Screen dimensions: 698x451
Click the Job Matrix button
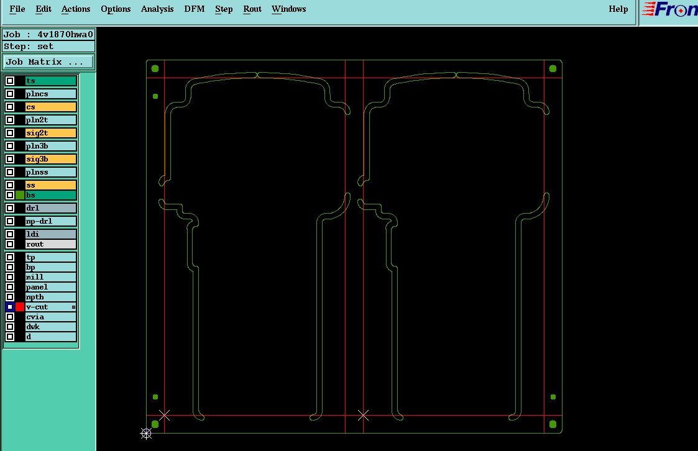coord(48,62)
